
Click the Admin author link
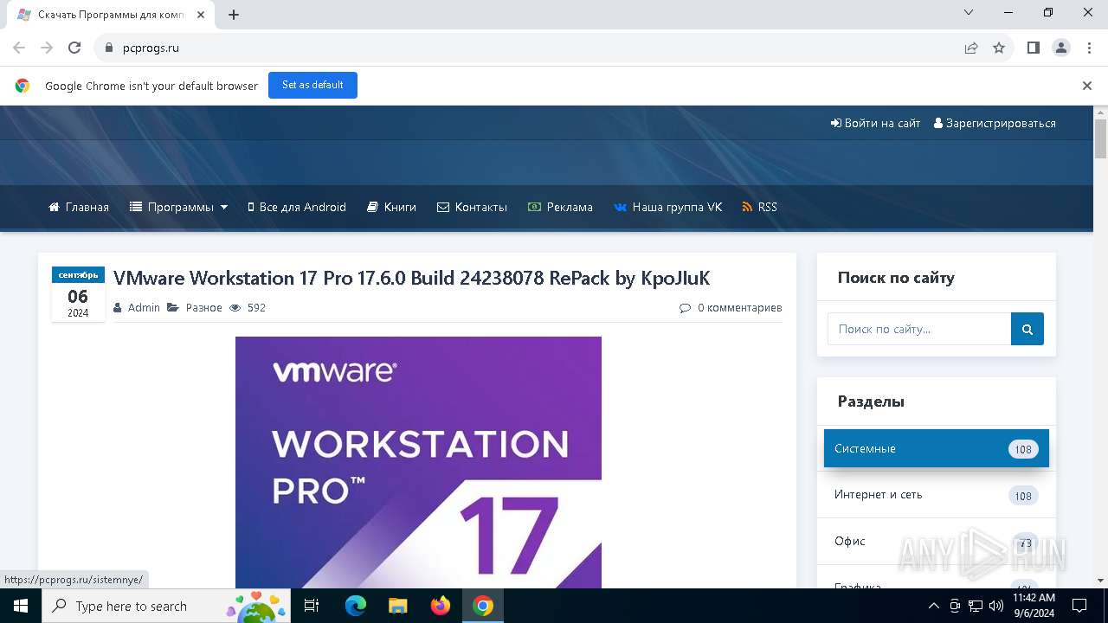(144, 307)
